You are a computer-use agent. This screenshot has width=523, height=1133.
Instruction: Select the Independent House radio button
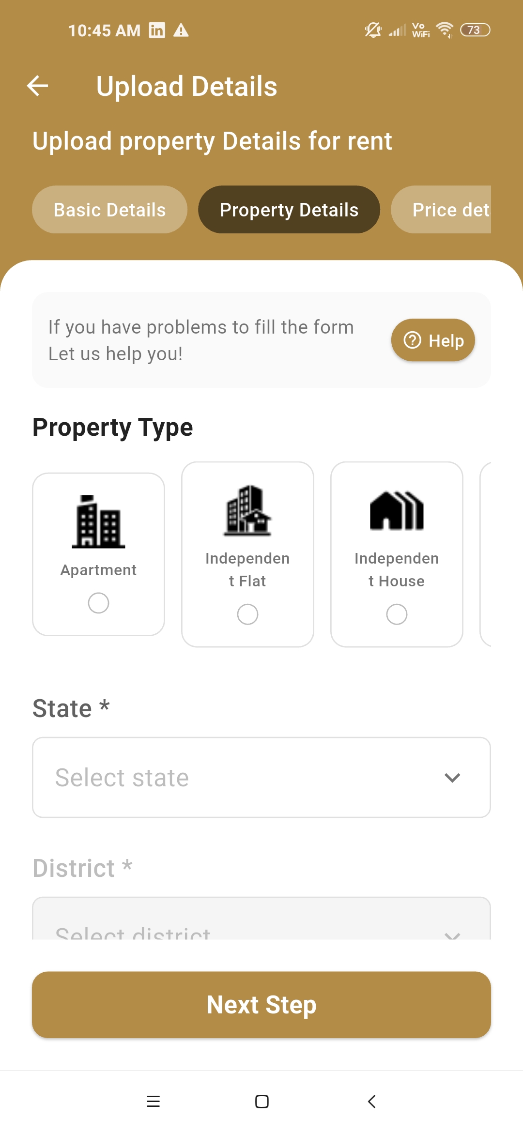(397, 614)
